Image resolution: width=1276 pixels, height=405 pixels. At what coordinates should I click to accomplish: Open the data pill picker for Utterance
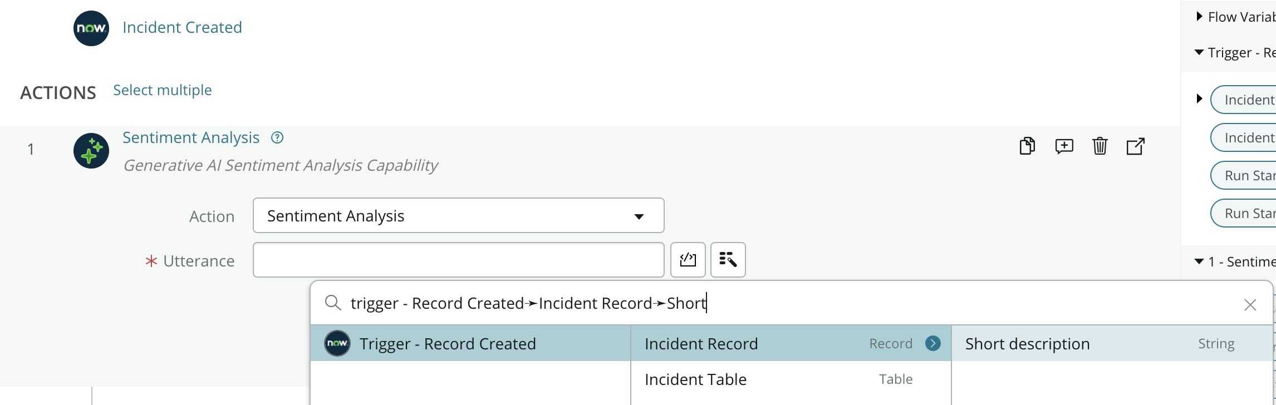tap(728, 260)
